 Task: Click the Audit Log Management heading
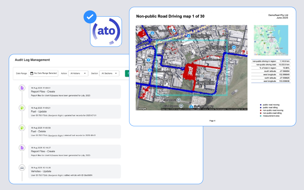click(32, 60)
